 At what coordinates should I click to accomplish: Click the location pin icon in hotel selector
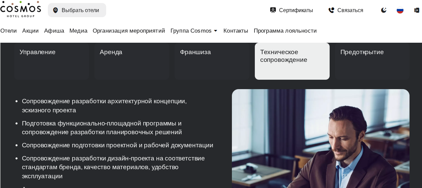click(x=56, y=10)
